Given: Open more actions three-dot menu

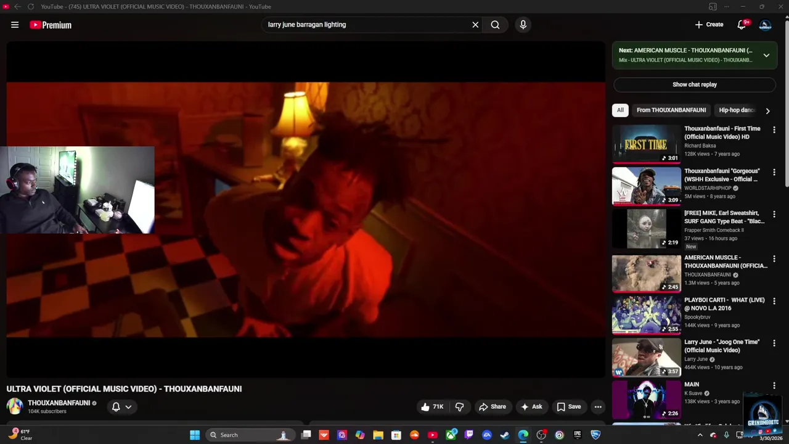Looking at the screenshot, I should pos(598,407).
